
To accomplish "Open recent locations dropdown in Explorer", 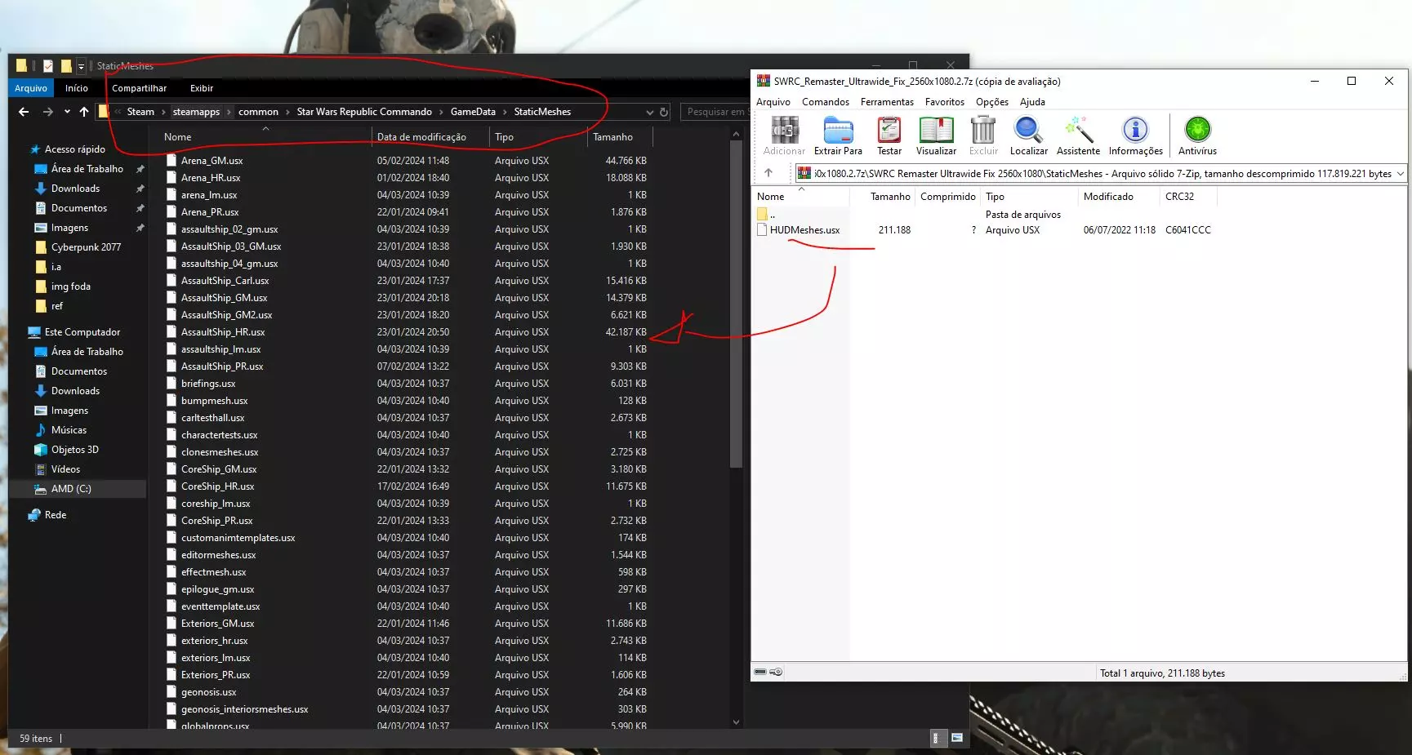I will [67, 112].
